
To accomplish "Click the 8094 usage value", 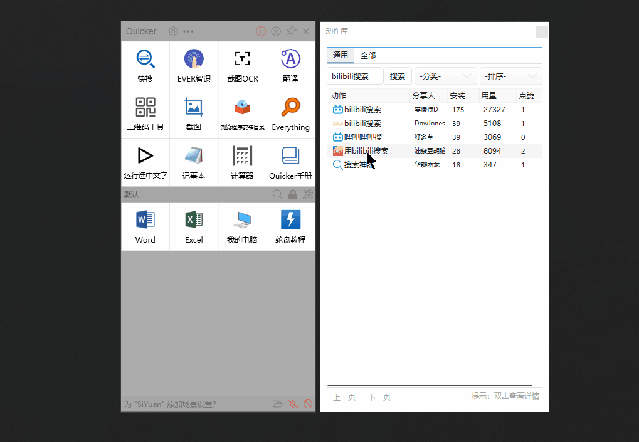I will 492,151.
